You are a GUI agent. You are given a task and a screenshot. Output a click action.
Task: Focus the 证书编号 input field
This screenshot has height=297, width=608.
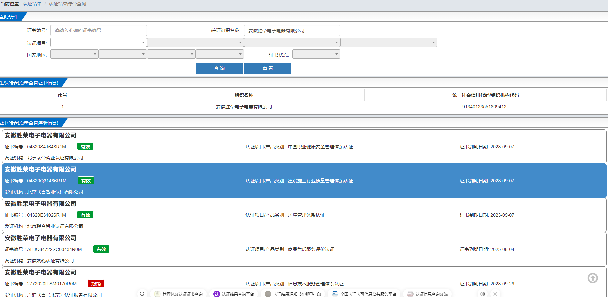[99, 30]
